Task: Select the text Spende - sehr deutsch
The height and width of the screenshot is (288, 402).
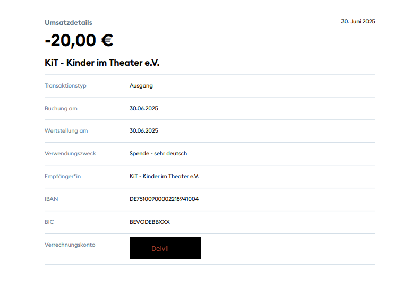Action: (158, 154)
